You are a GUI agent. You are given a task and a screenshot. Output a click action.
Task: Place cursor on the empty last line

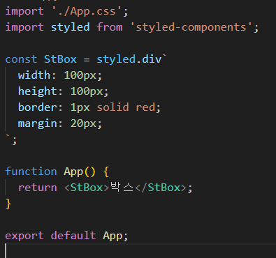pos(140,251)
